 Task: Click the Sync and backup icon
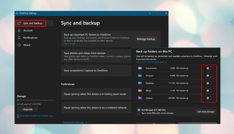point(19,23)
